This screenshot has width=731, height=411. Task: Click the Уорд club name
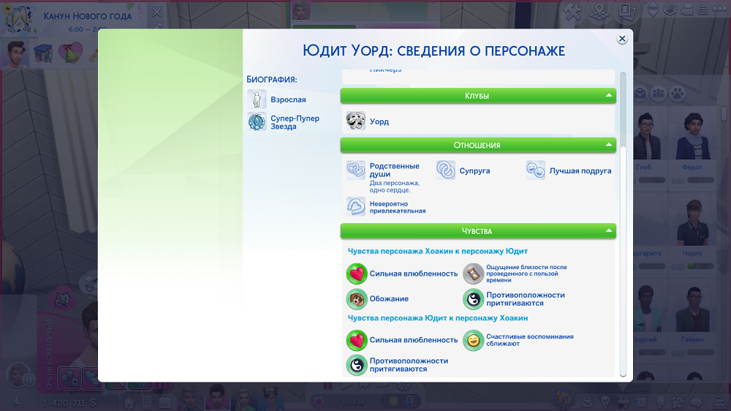pyautogui.click(x=379, y=121)
